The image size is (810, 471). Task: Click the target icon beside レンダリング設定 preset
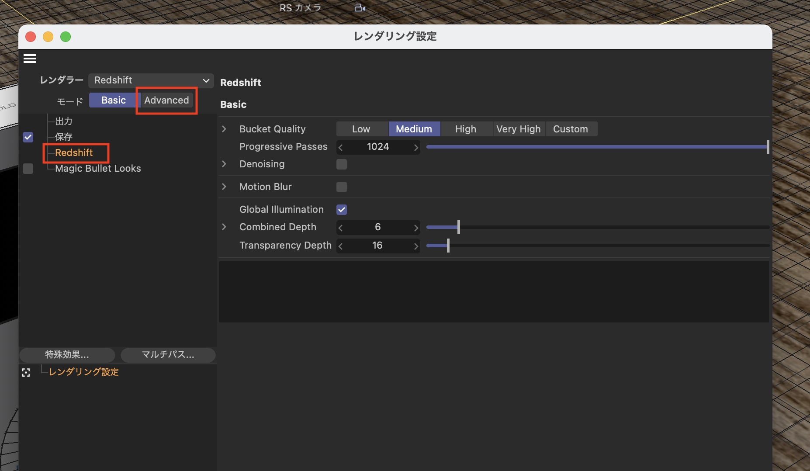point(26,372)
